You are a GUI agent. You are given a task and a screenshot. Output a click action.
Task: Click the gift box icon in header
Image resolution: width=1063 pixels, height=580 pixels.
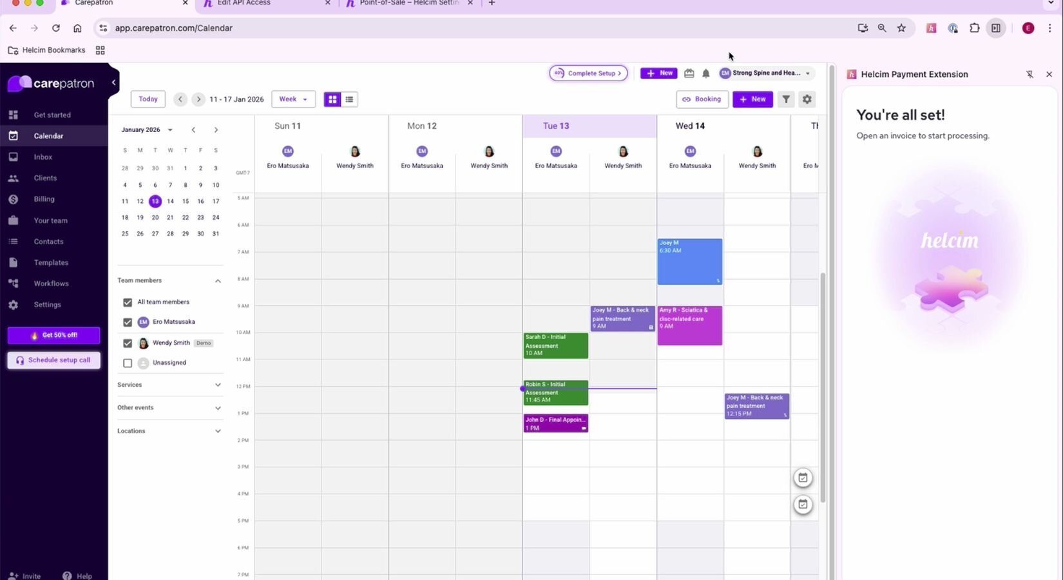tap(689, 73)
